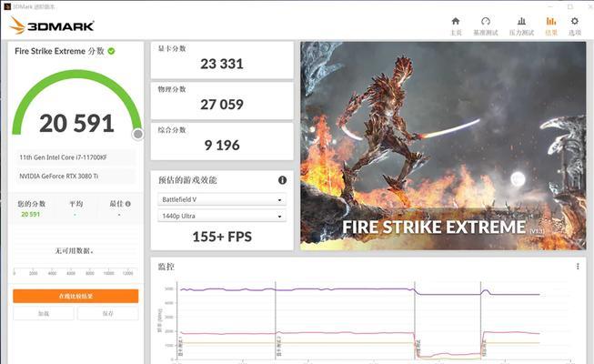
Task: Click the orange compare results online button
Action: (x=76, y=296)
